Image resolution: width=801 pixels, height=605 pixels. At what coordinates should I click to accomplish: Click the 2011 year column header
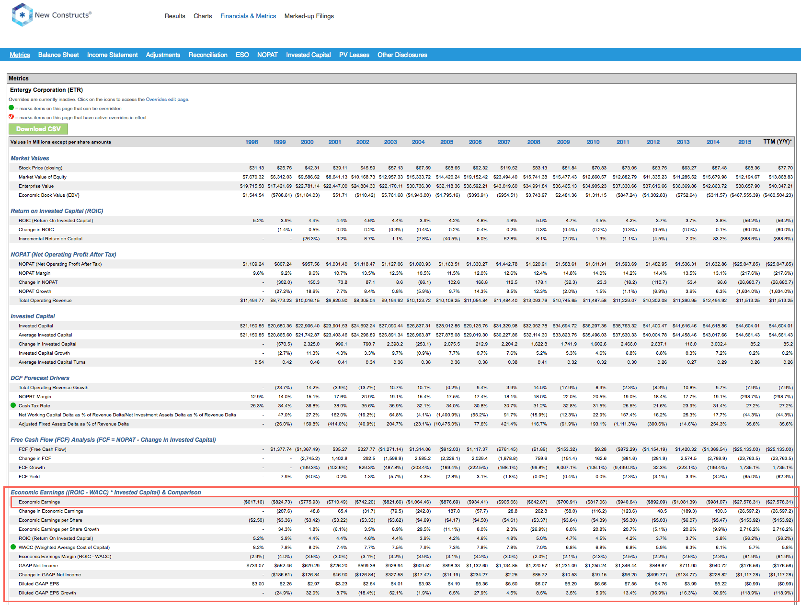623,142
